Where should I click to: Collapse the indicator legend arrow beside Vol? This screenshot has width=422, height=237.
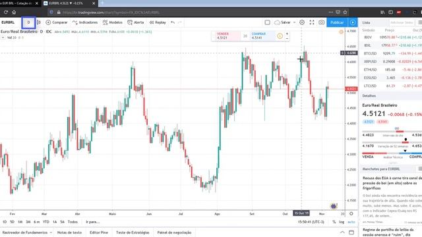point(3,38)
